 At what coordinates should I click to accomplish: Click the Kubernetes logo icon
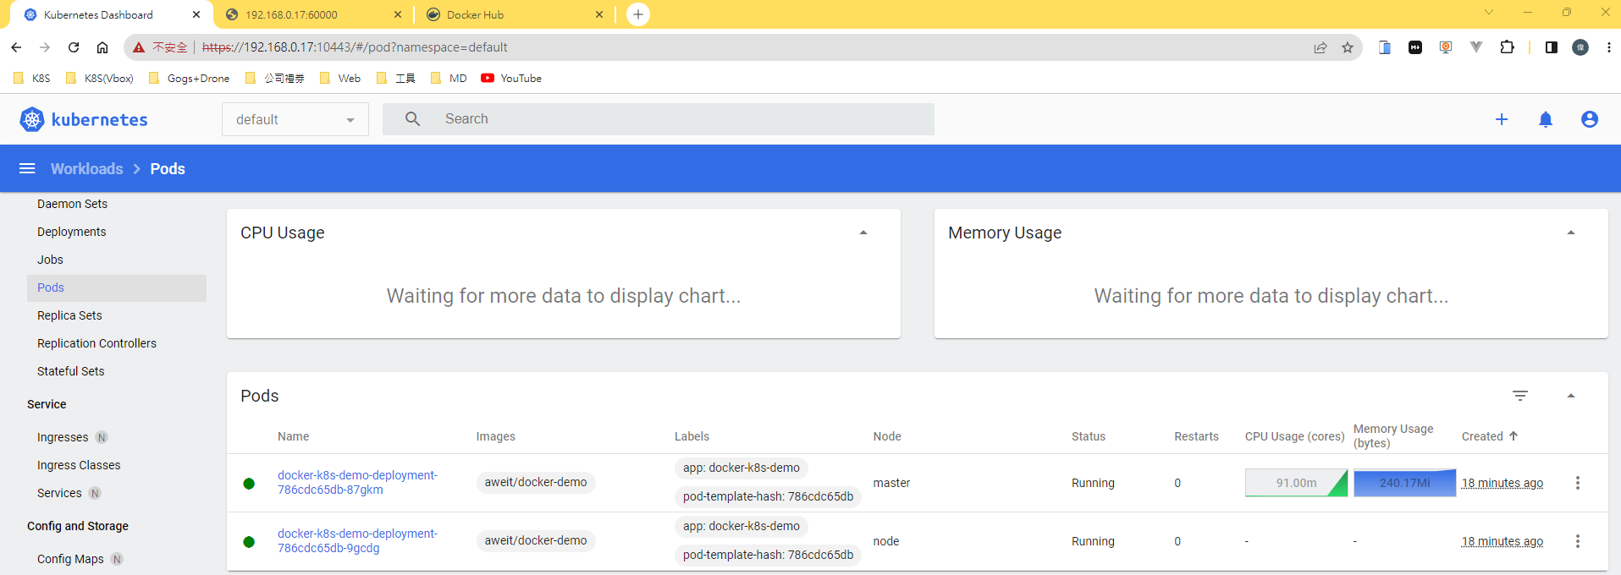32,119
